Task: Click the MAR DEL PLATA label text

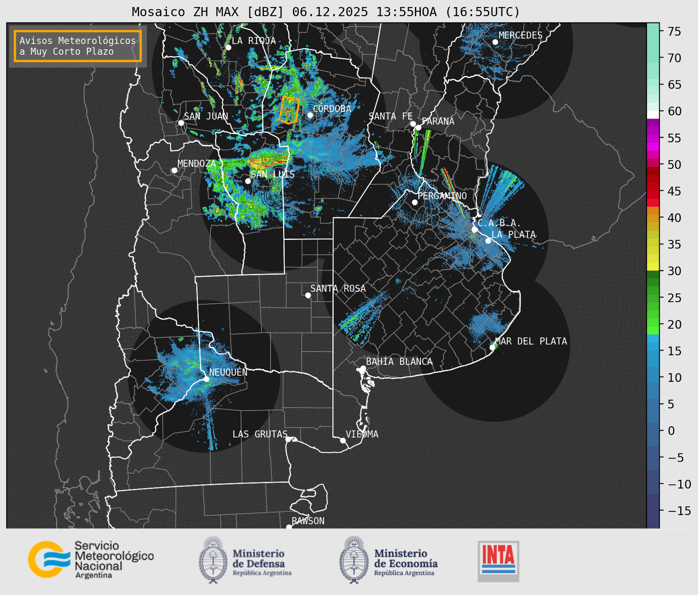Action: coord(531,341)
